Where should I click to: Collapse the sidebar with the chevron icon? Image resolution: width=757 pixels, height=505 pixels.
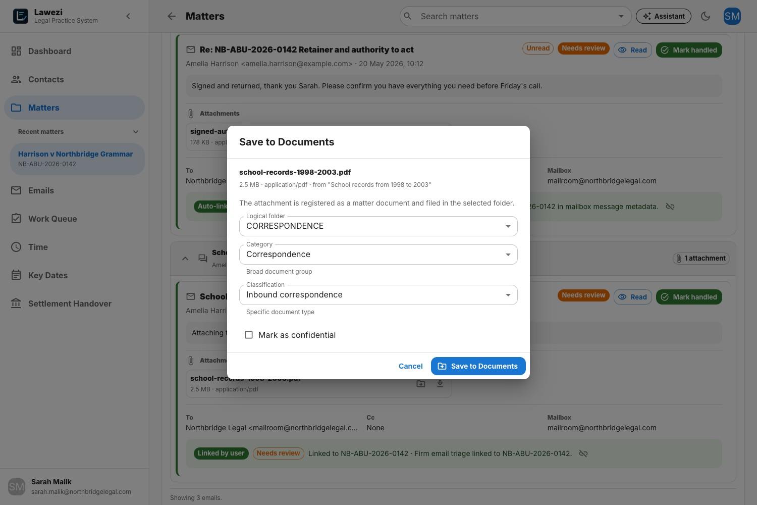(x=128, y=16)
